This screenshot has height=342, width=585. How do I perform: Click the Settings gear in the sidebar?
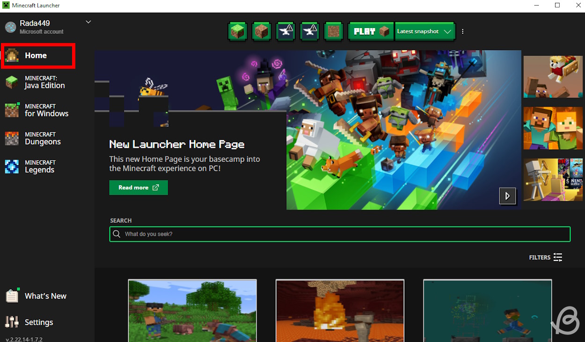[x=11, y=322]
